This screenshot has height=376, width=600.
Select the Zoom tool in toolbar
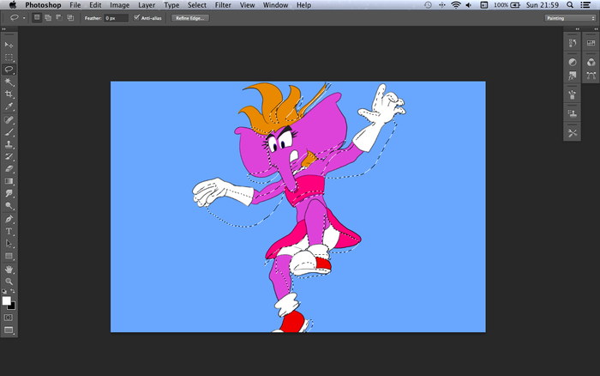[x=9, y=282]
